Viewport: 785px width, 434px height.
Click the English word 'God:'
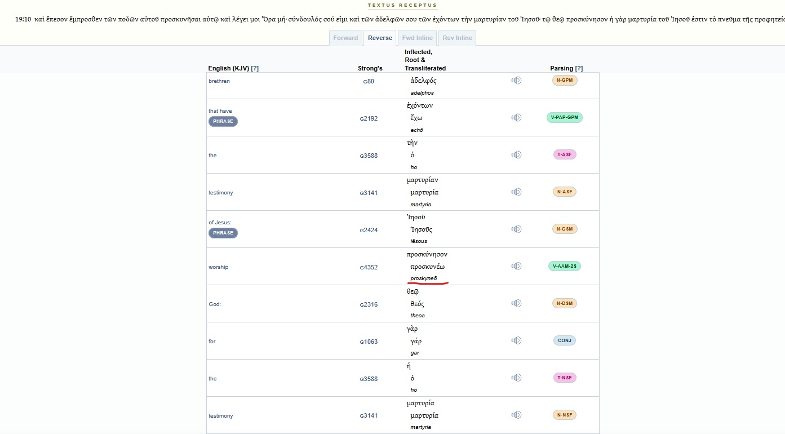pyautogui.click(x=215, y=304)
